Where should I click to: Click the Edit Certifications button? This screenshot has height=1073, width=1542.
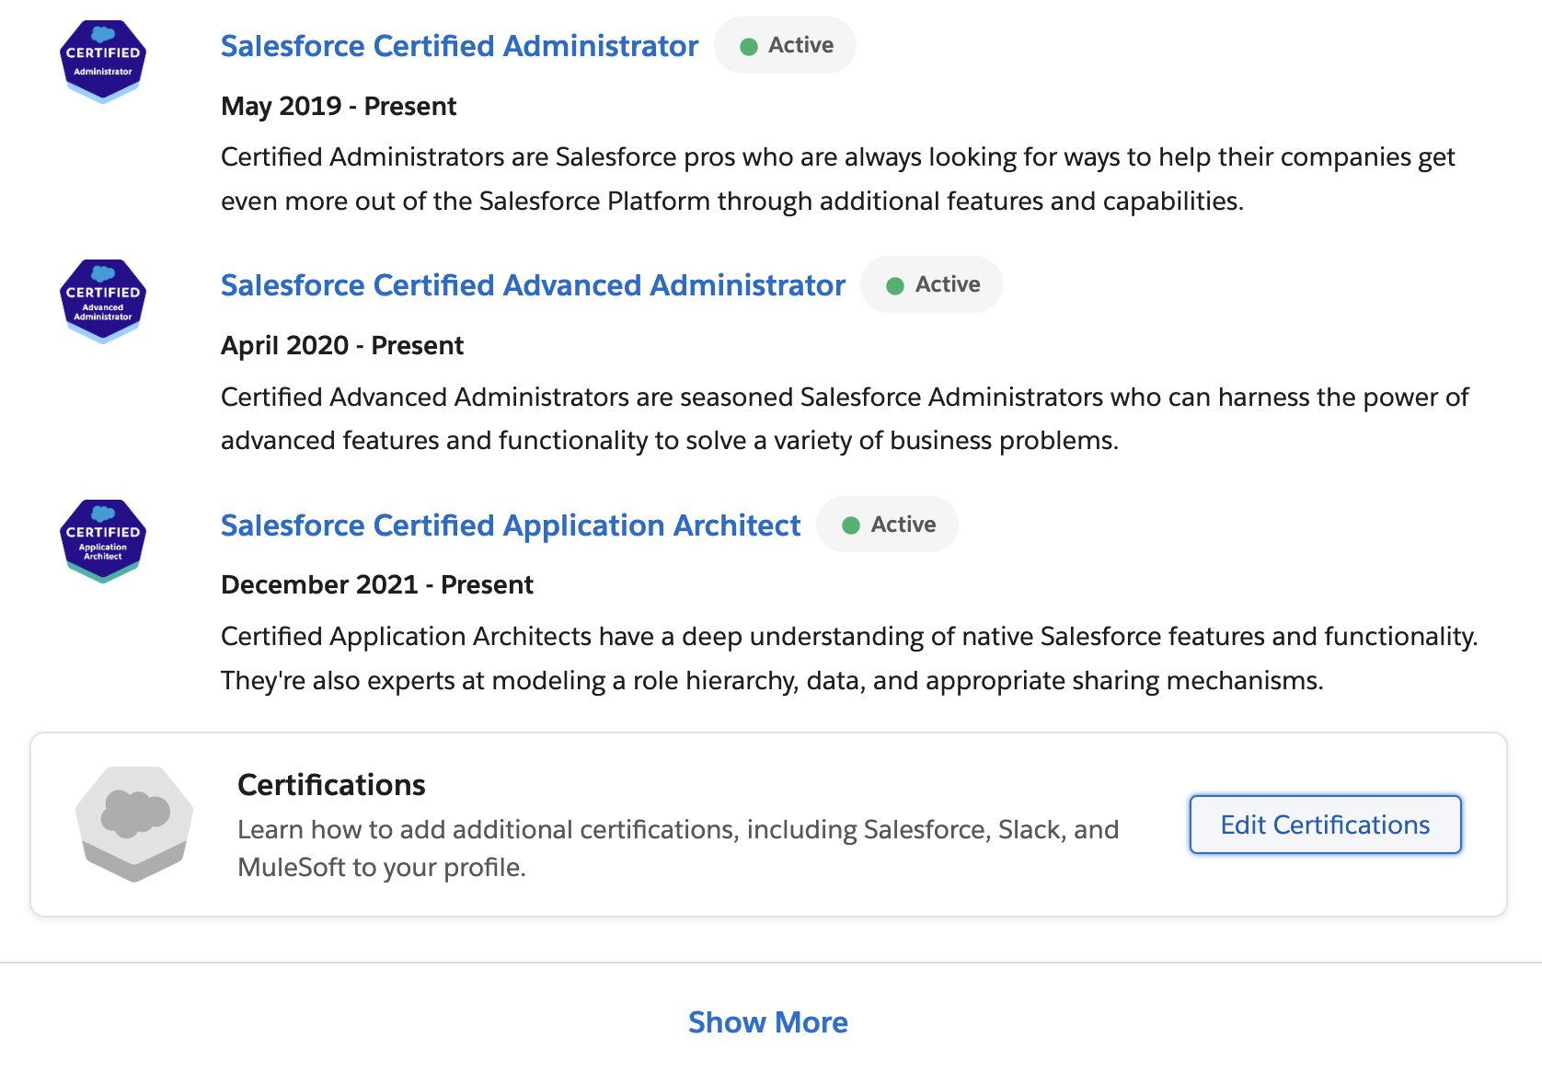pos(1325,825)
